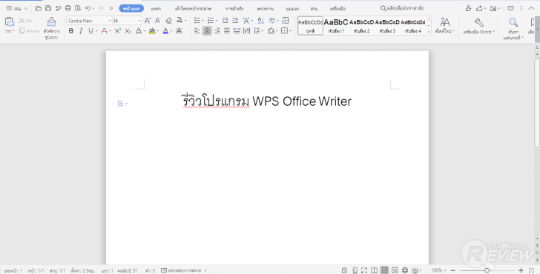Toggle Character Shading icon
Screen dimensions: 540x274
click(179, 31)
